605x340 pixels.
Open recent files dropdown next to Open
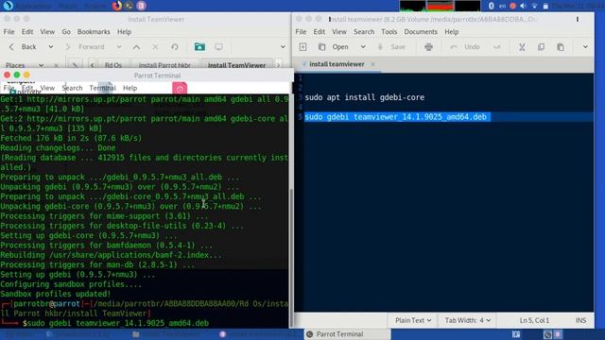pos(363,46)
